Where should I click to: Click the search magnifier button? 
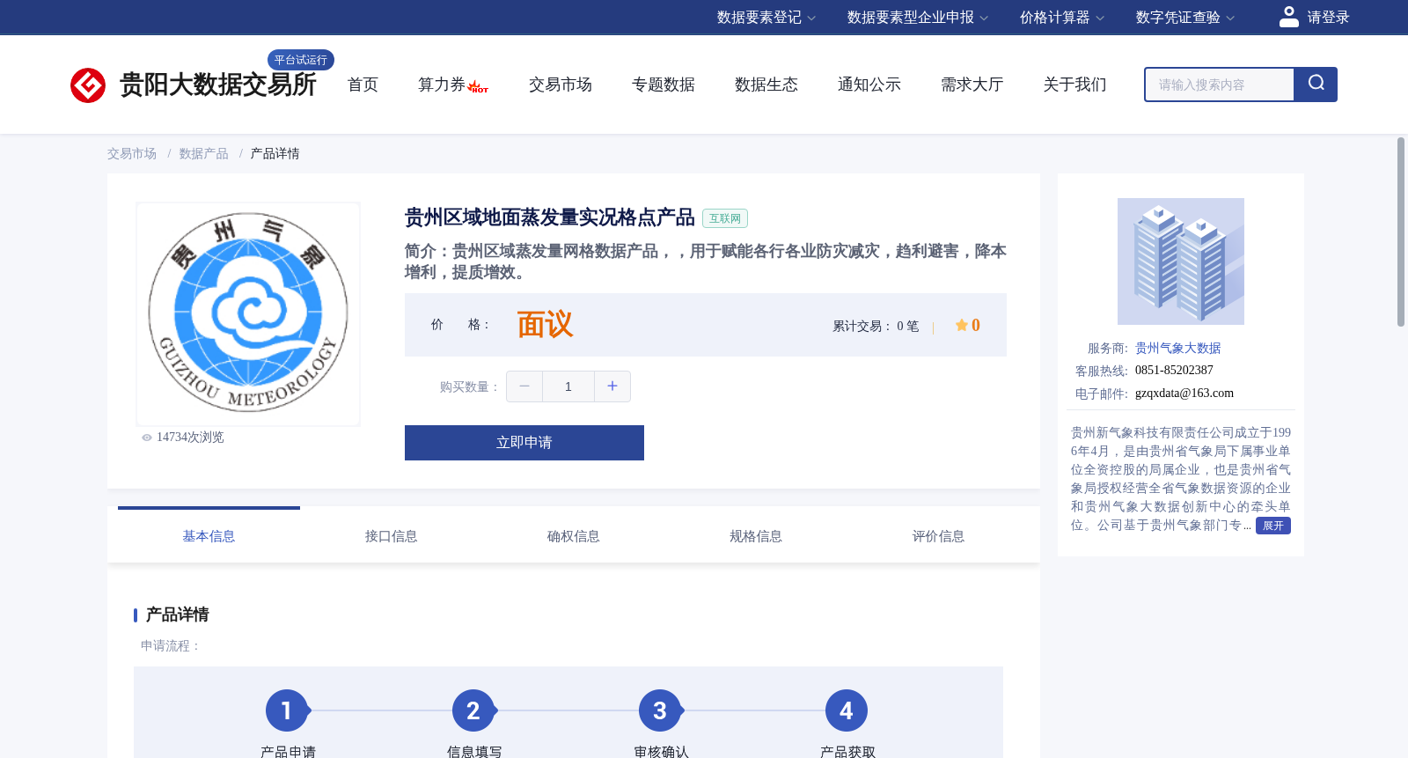1316,85
